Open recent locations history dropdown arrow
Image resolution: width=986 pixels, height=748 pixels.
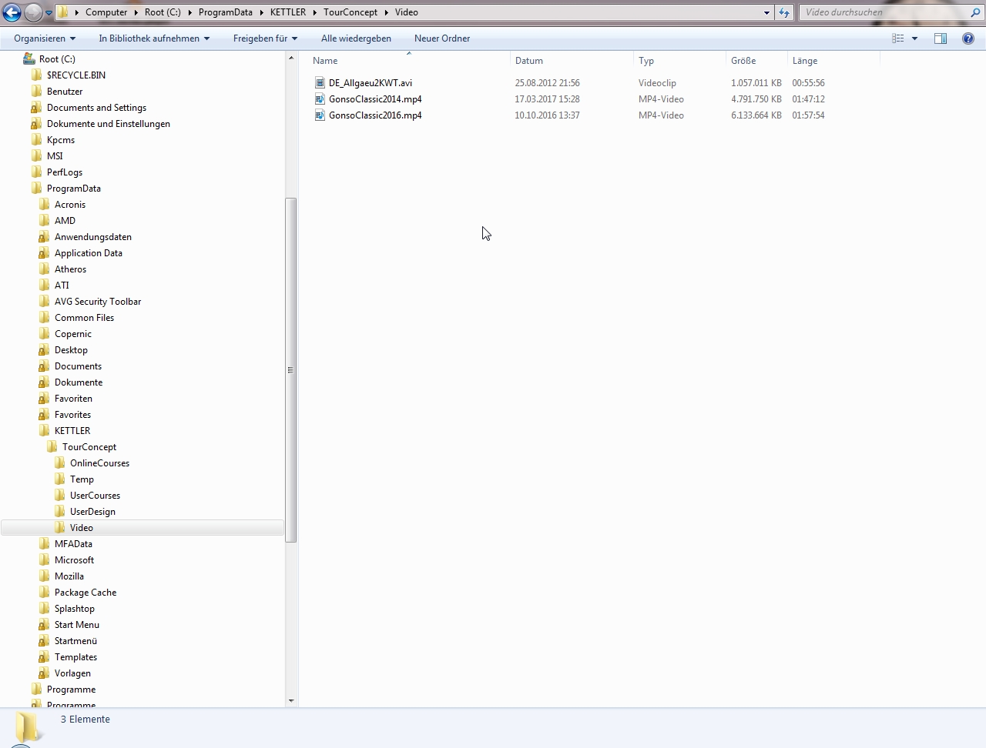click(49, 13)
